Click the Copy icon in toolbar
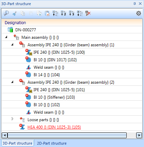Screen dimensions: 144x147 point(23,13)
